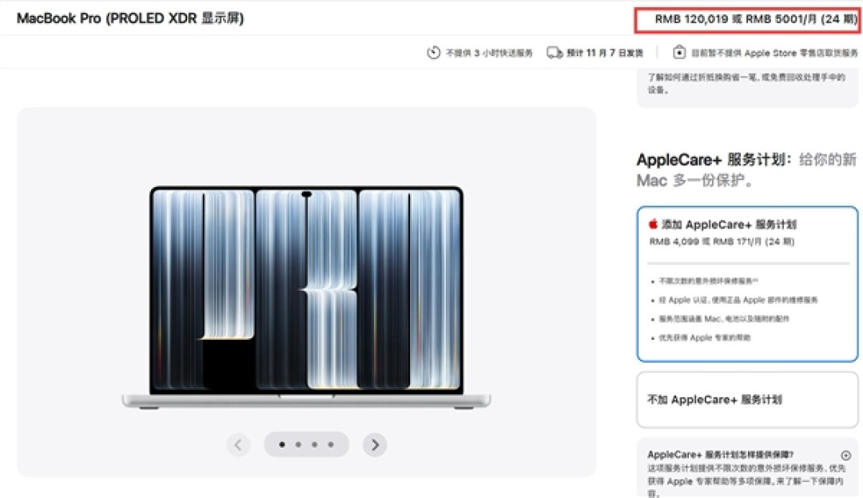Click the November 7 estimated shipping text
This screenshot has width=863, height=498.
point(605,53)
